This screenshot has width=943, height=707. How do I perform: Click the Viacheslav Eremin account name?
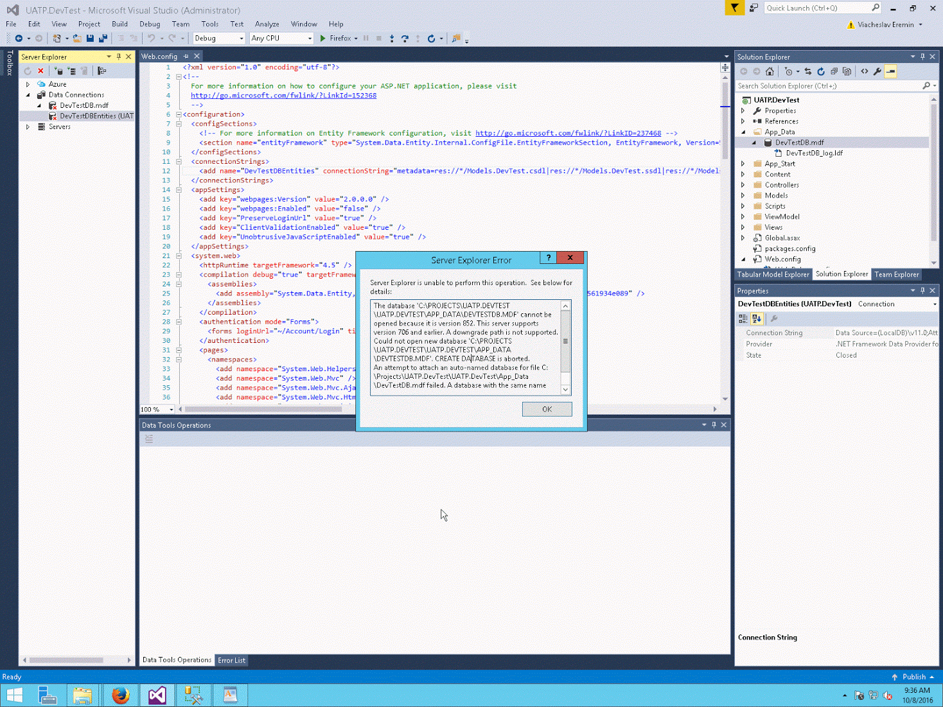[x=885, y=24]
